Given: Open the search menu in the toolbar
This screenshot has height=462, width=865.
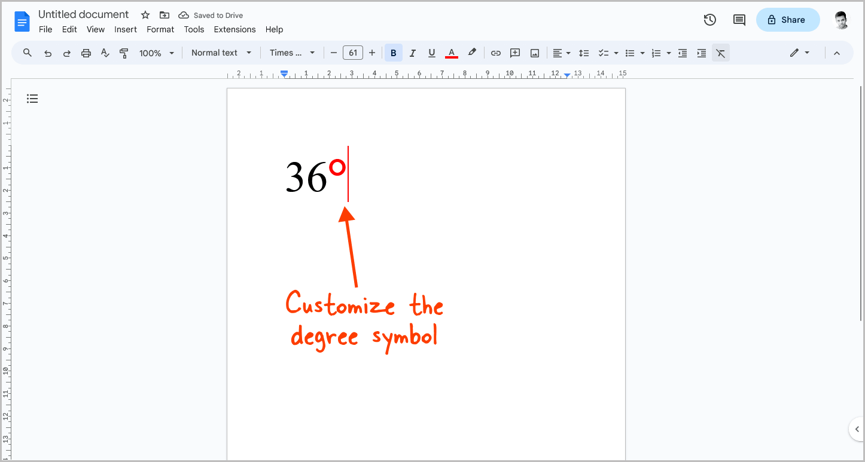Looking at the screenshot, I should [x=27, y=53].
